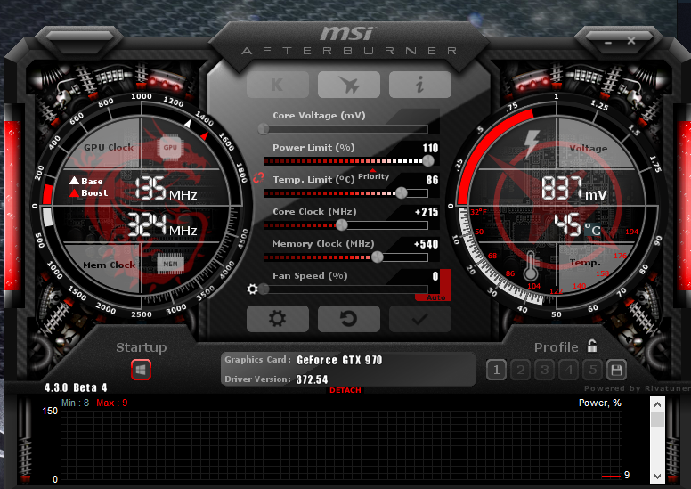Click the MEM chip icon in gauge
The width and height of the screenshot is (691, 489).
(171, 265)
